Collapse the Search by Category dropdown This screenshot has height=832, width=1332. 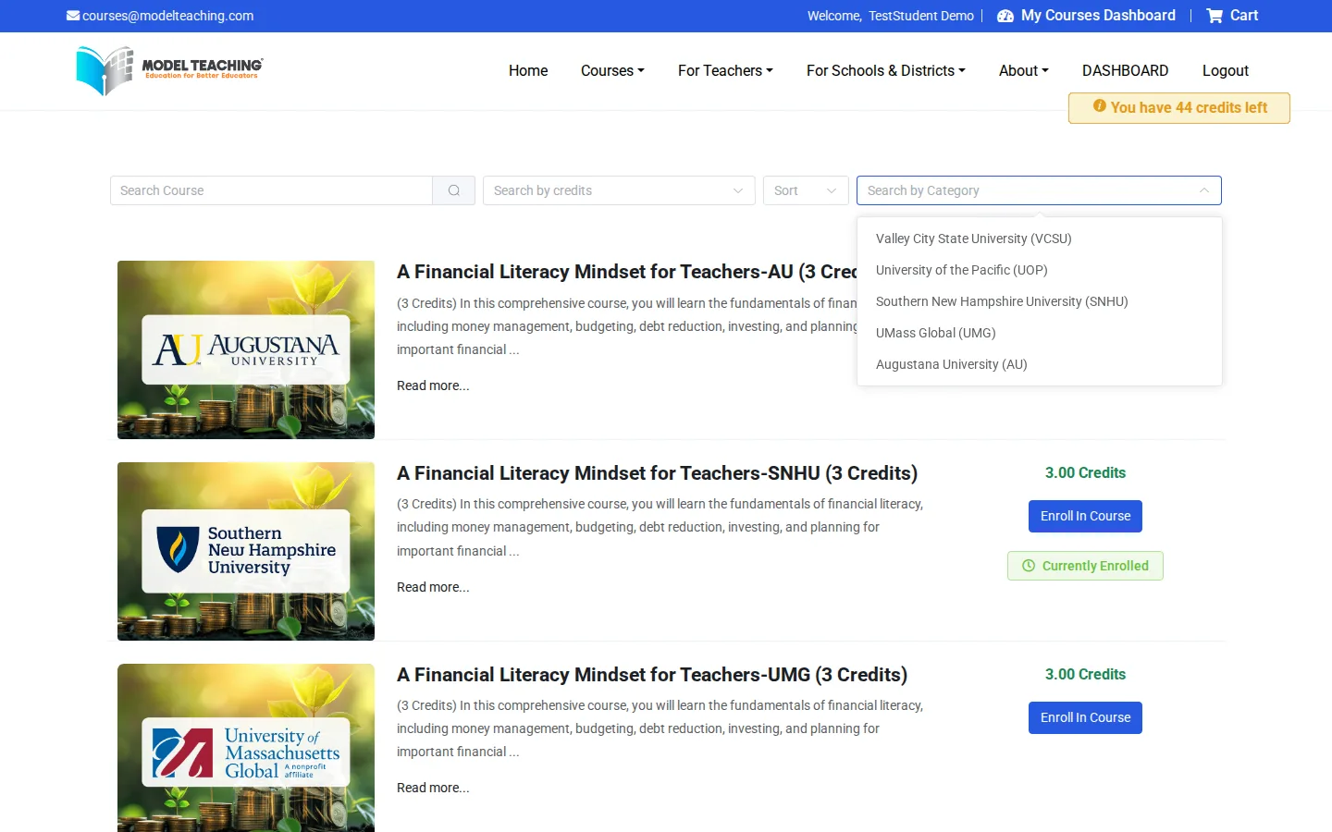(x=1039, y=190)
